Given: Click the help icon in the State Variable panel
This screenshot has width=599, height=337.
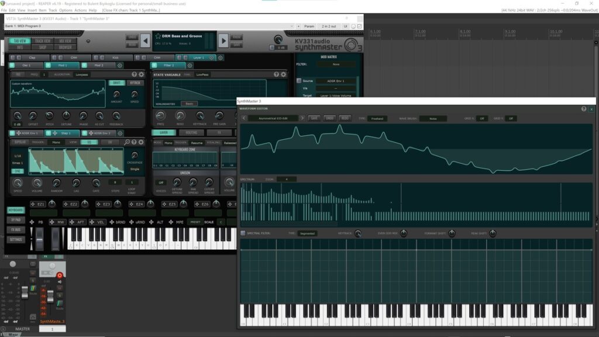Looking at the screenshot, I should click(277, 74).
